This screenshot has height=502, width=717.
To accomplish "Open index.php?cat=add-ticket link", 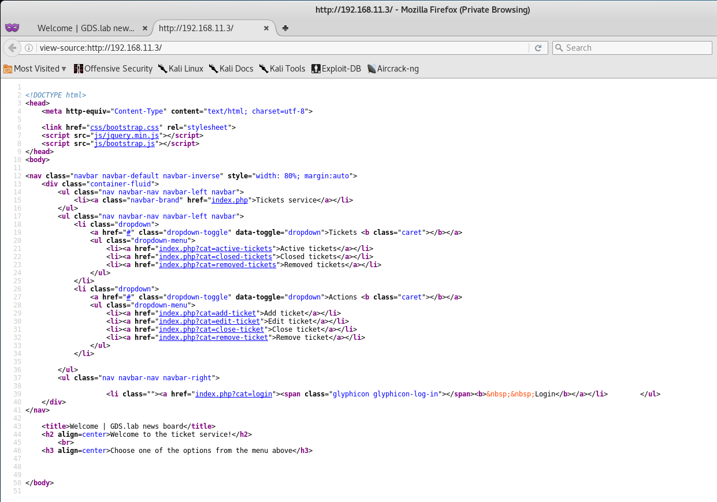I will pyautogui.click(x=207, y=313).
